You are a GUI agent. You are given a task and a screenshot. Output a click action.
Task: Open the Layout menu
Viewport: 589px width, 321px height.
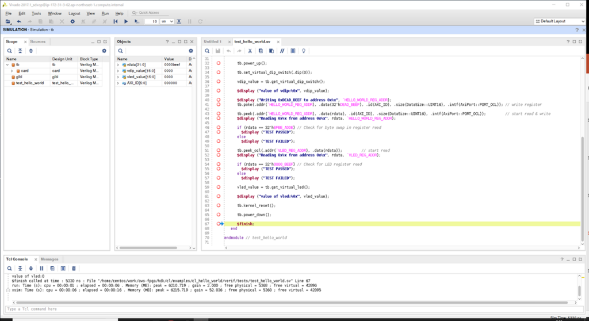point(74,14)
